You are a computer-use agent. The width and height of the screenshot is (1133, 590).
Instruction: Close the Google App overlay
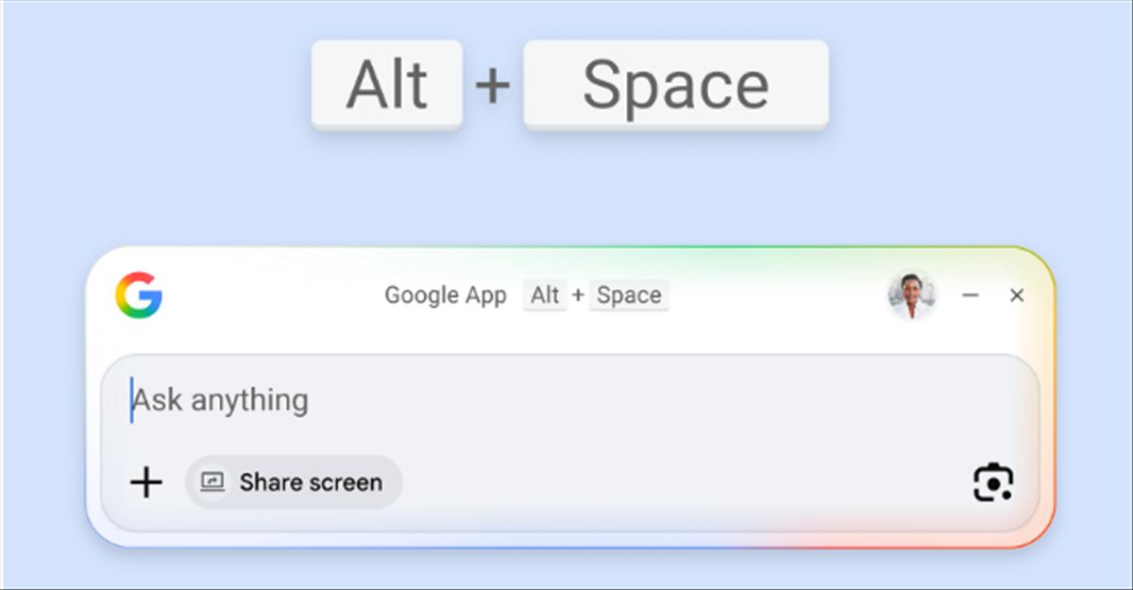pyautogui.click(x=1017, y=295)
